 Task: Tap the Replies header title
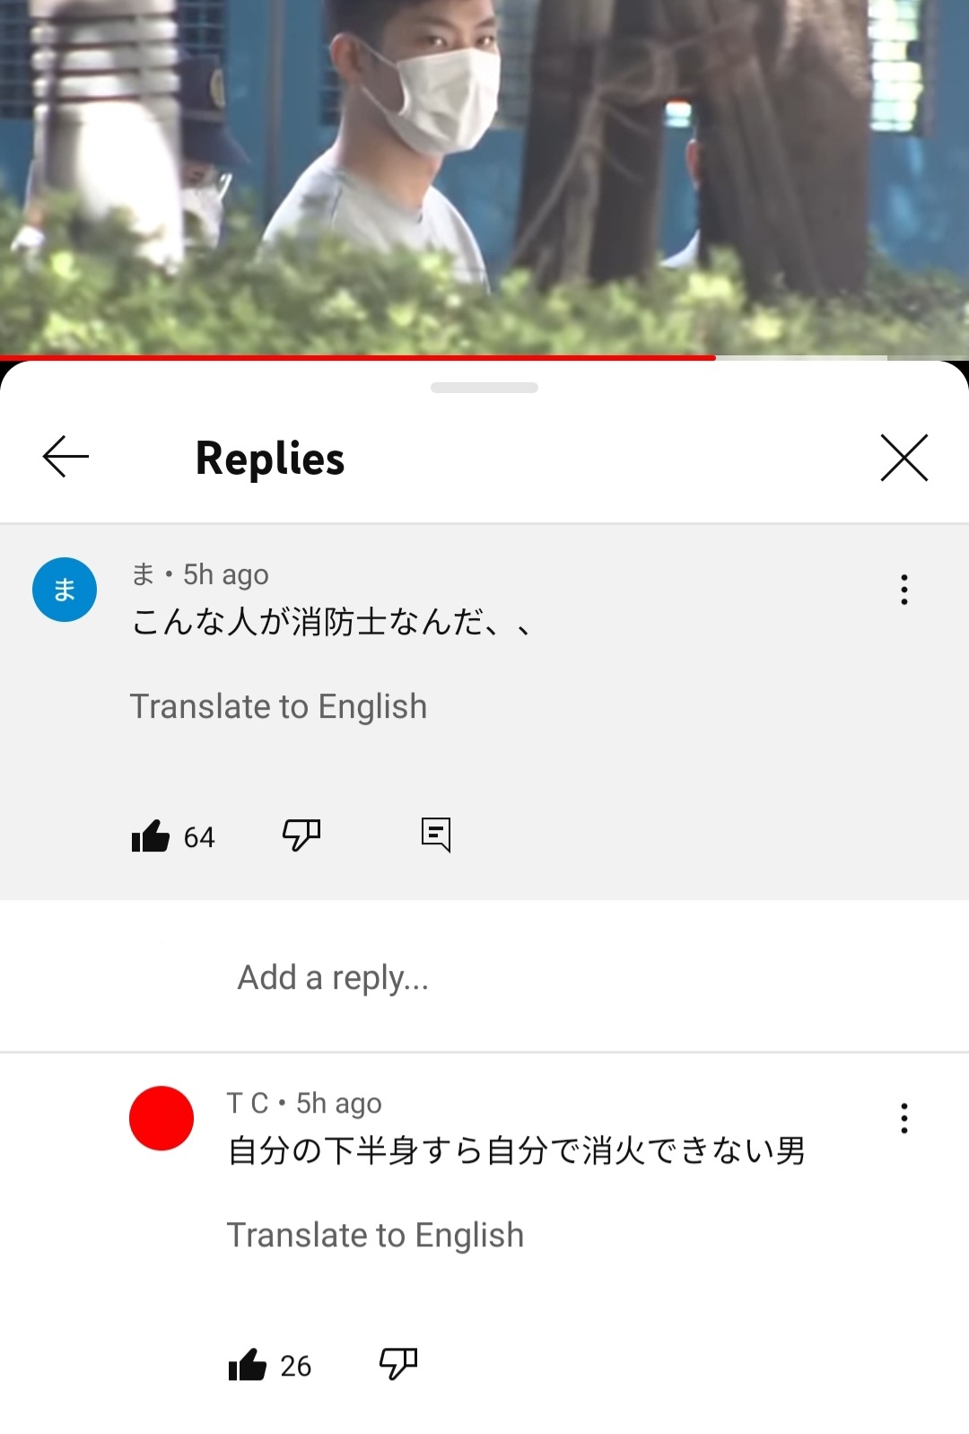(270, 459)
